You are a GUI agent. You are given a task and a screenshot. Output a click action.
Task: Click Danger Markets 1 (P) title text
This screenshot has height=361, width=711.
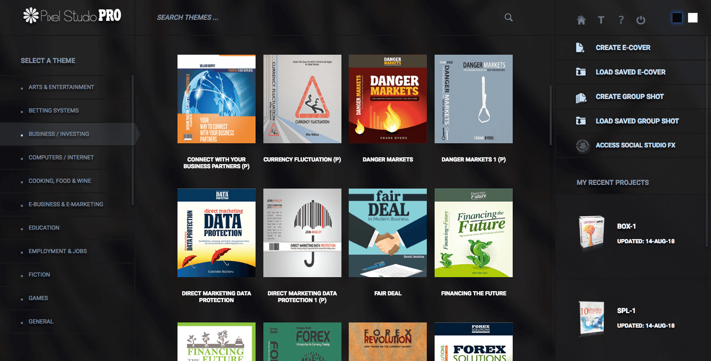pyautogui.click(x=474, y=159)
